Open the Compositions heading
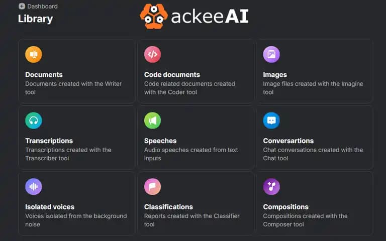386x241 pixels. point(285,207)
